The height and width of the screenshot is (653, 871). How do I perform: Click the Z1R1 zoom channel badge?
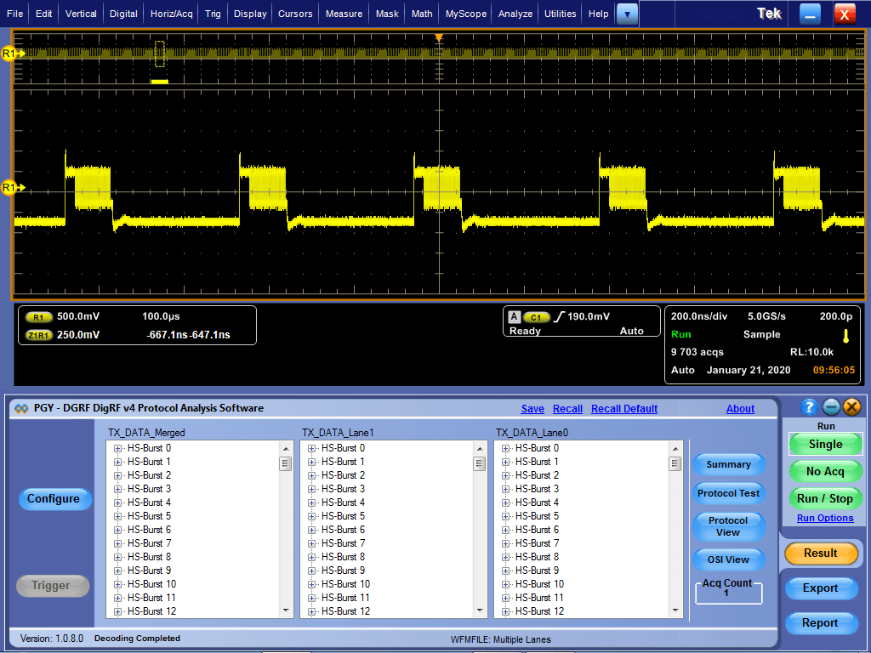39,335
